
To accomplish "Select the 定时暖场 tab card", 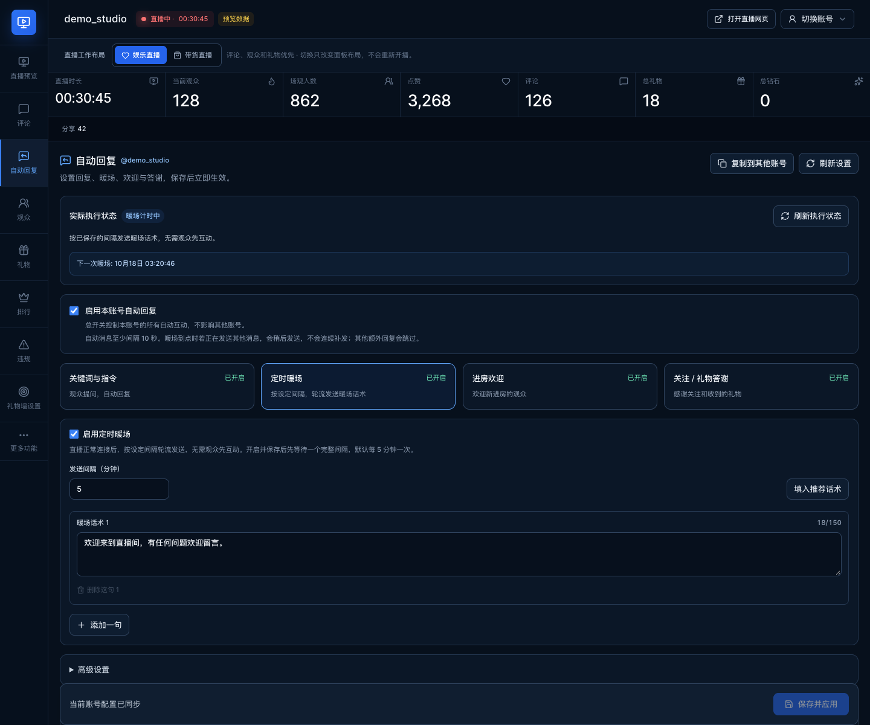I will point(358,386).
